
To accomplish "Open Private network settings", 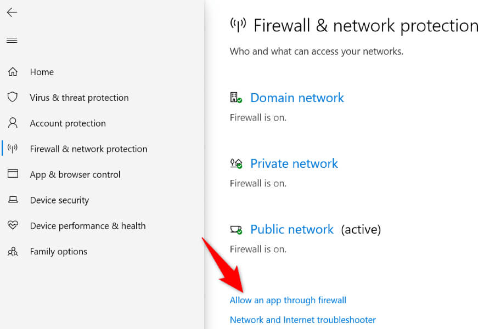I will pos(294,163).
